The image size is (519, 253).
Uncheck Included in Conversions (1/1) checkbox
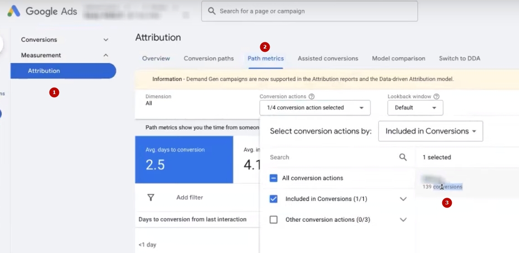coord(274,199)
